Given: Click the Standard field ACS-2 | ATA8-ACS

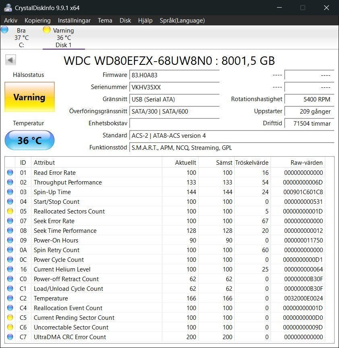Looking at the screenshot, I should [x=232, y=135].
